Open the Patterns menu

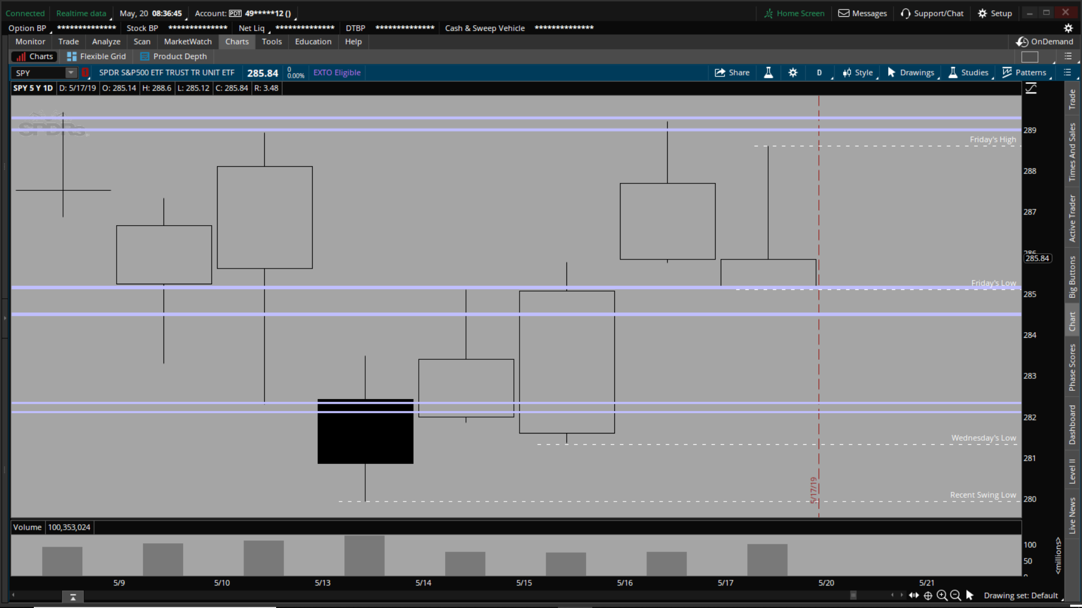pyautogui.click(x=1025, y=73)
